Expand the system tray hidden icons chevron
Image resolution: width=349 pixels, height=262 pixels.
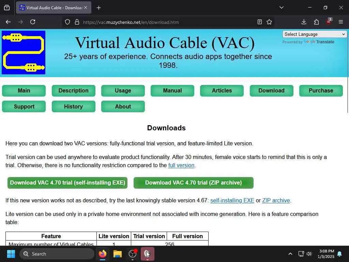290,254
